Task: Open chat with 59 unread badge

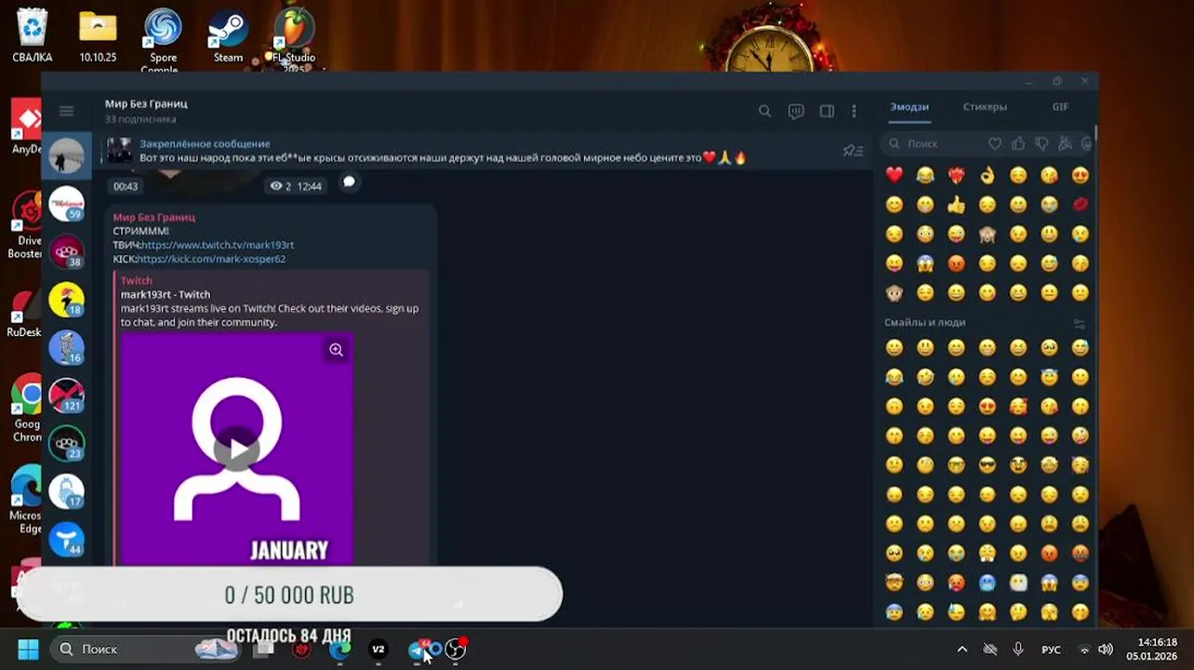Action: click(x=67, y=204)
